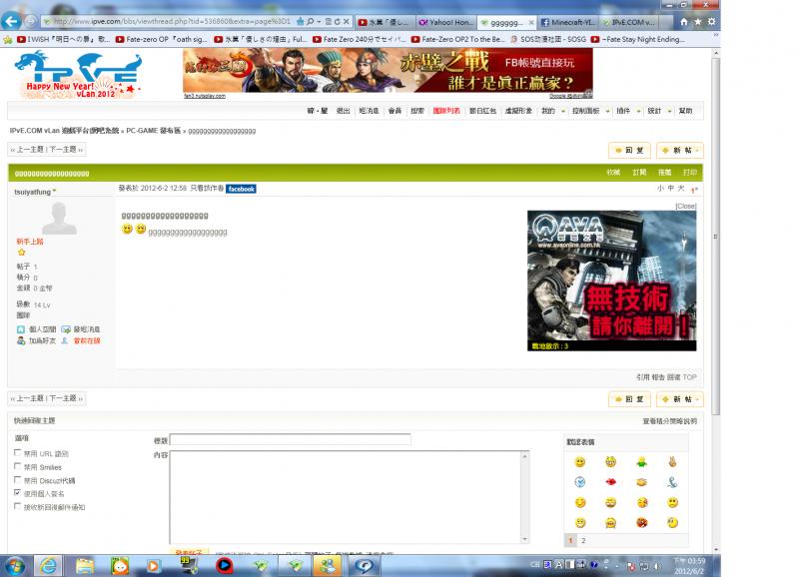Click the AVA game advertisement image
The image size is (799, 577).
point(611,281)
